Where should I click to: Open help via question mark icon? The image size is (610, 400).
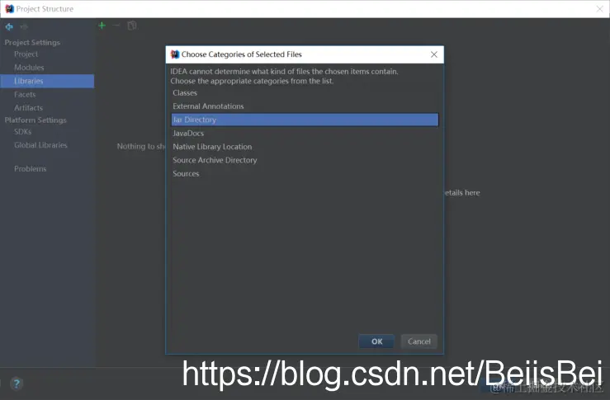coord(17,384)
